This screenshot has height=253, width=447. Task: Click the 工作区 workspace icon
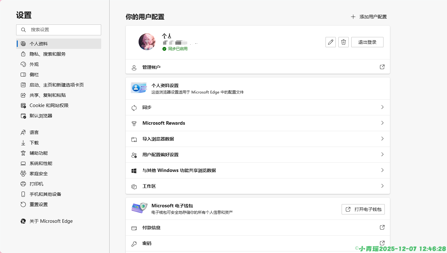134,186
